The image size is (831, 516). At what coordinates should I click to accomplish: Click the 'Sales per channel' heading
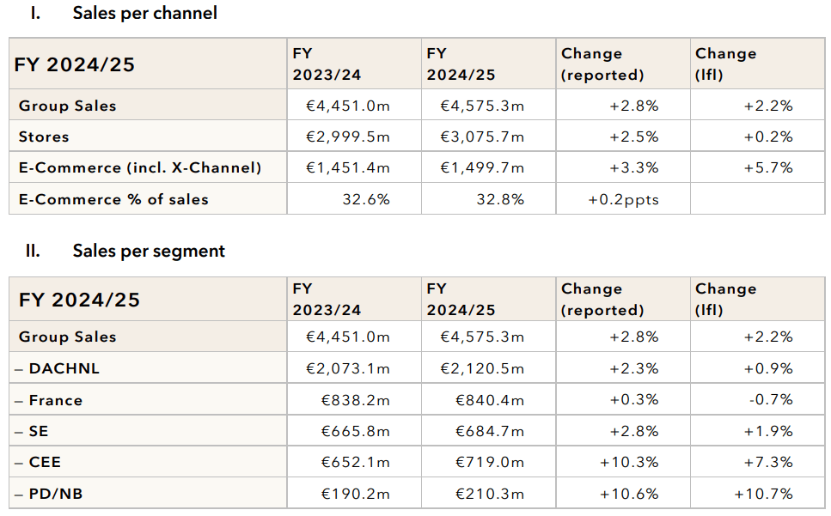click(x=144, y=13)
